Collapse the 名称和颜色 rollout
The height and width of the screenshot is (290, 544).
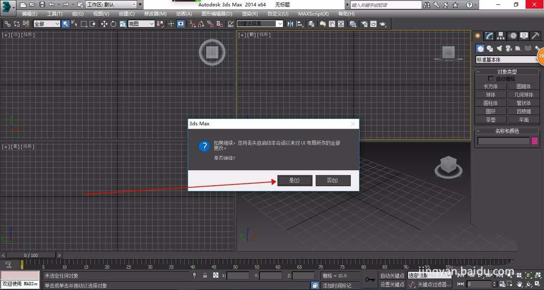(x=507, y=131)
